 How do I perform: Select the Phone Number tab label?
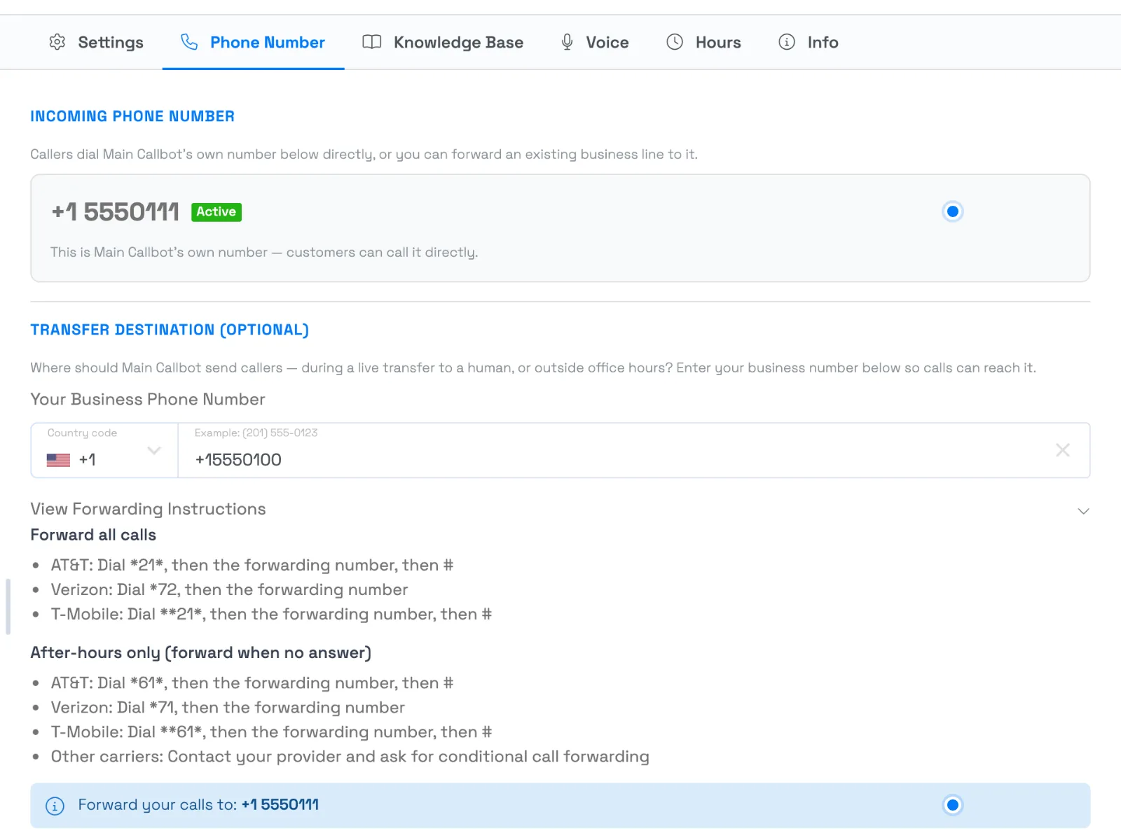[268, 42]
